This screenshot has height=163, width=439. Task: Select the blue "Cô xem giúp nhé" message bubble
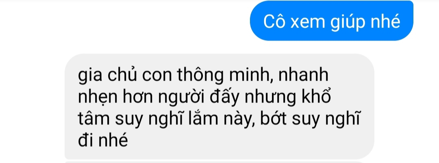332,21
